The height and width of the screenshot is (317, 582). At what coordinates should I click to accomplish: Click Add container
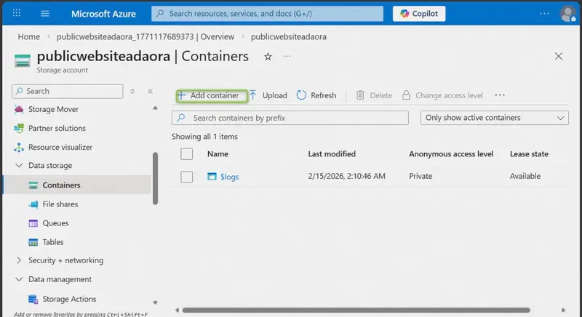pos(212,96)
